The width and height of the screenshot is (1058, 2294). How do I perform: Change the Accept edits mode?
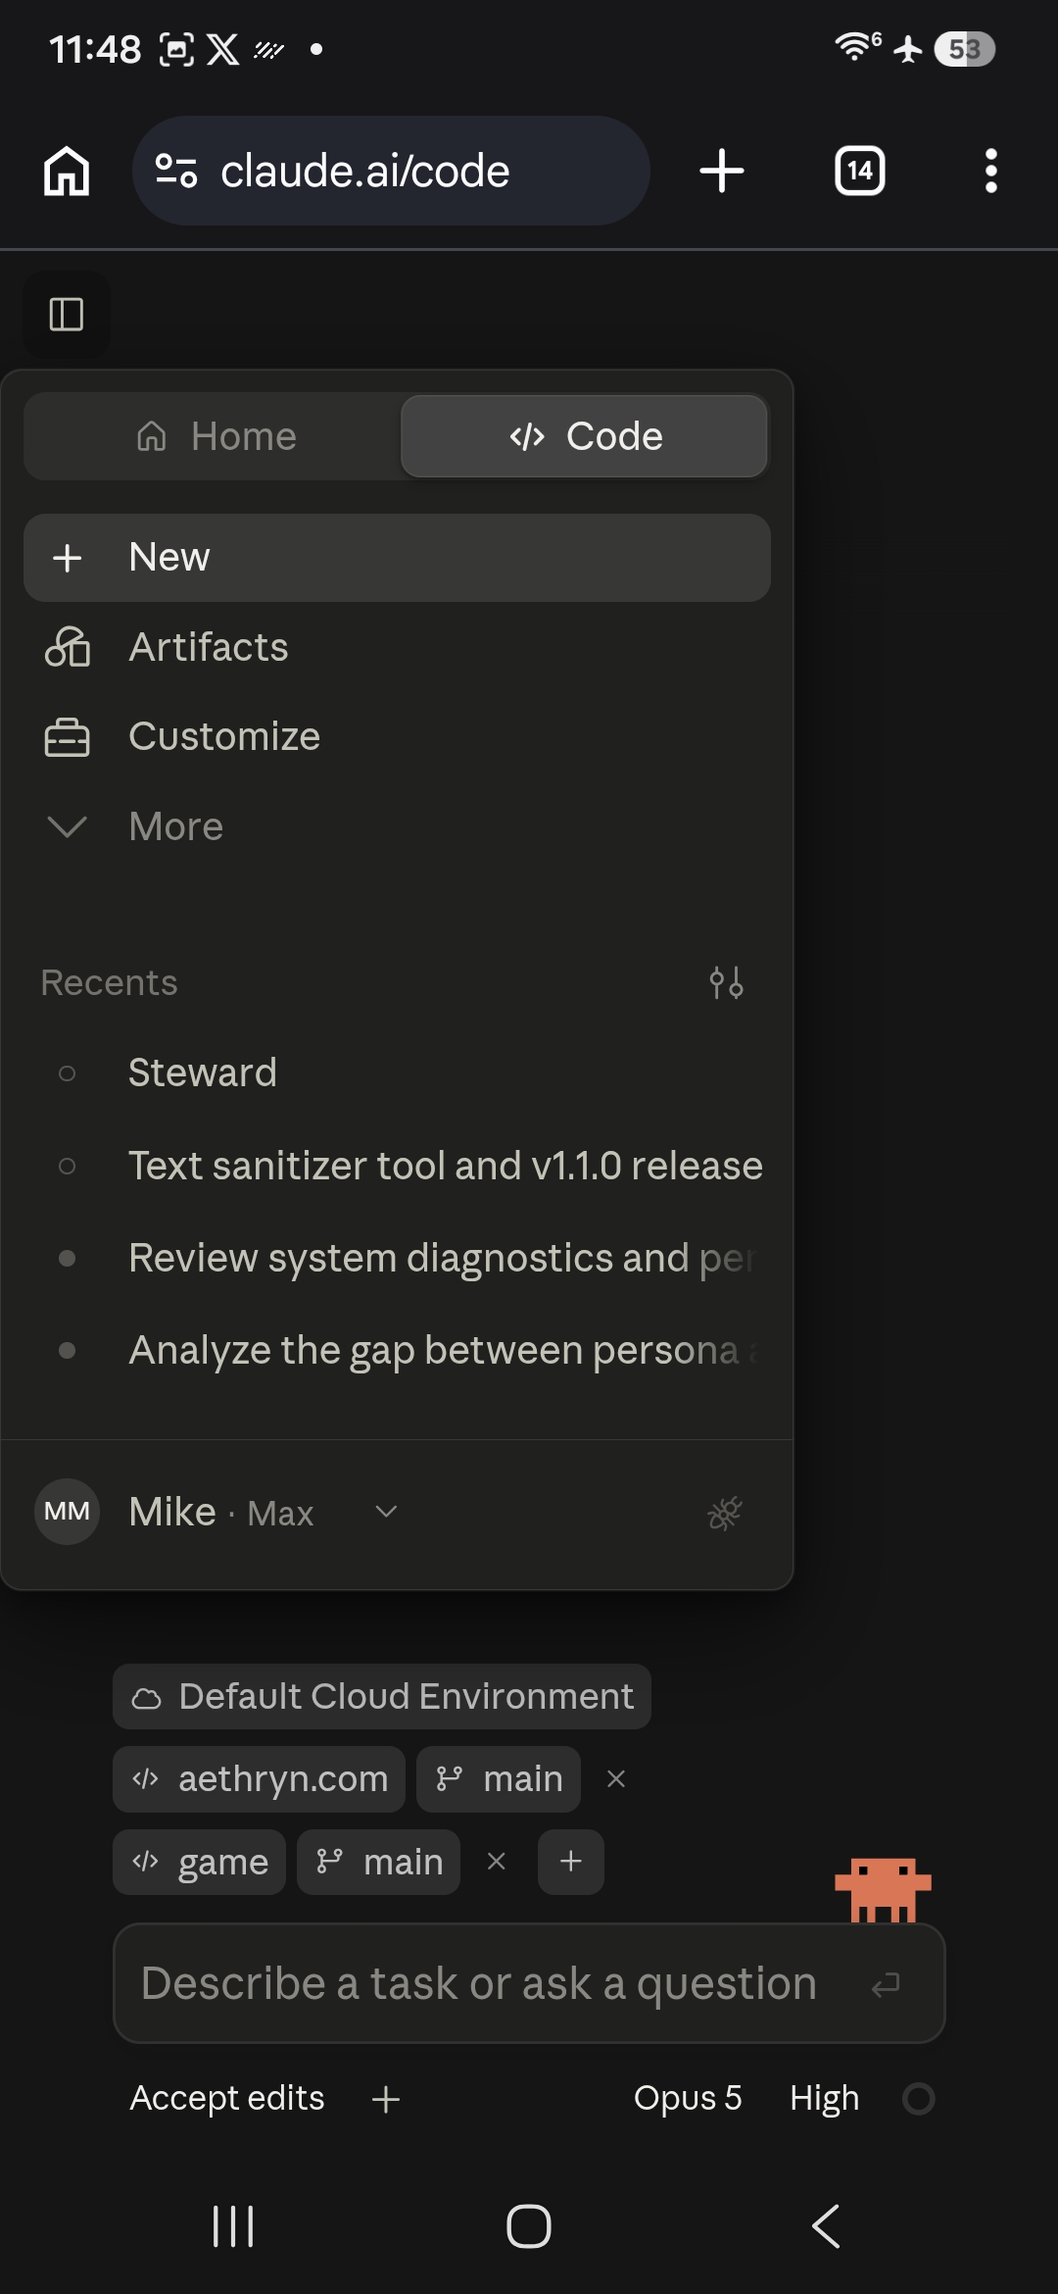(x=227, y=2099)
